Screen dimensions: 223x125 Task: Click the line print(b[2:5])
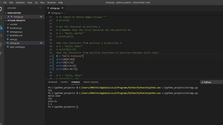(x=65, y=62)
